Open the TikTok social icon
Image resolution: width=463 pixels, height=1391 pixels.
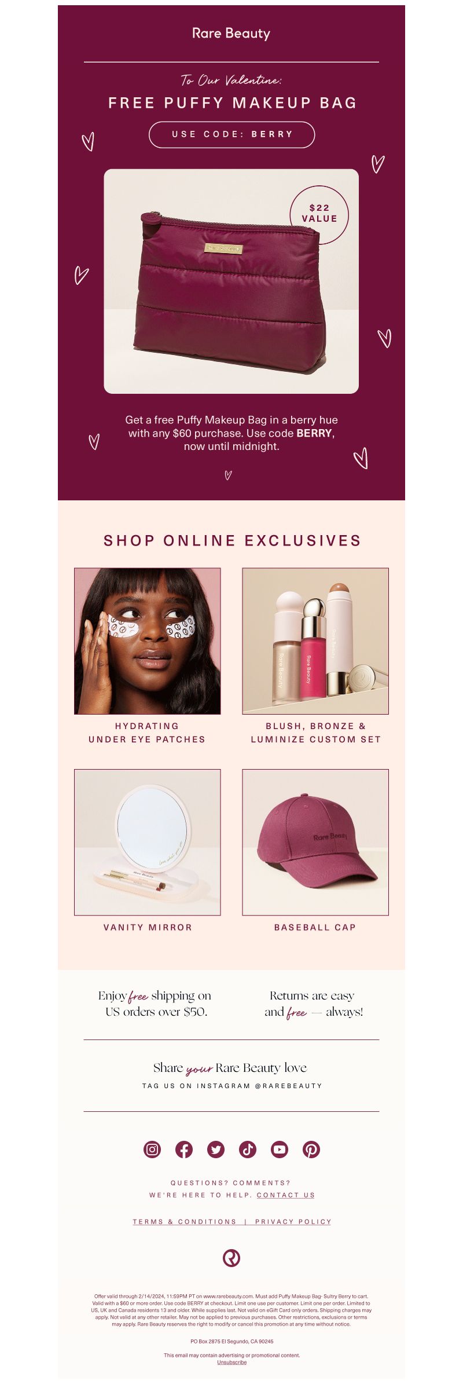[x=248, y=1149]
